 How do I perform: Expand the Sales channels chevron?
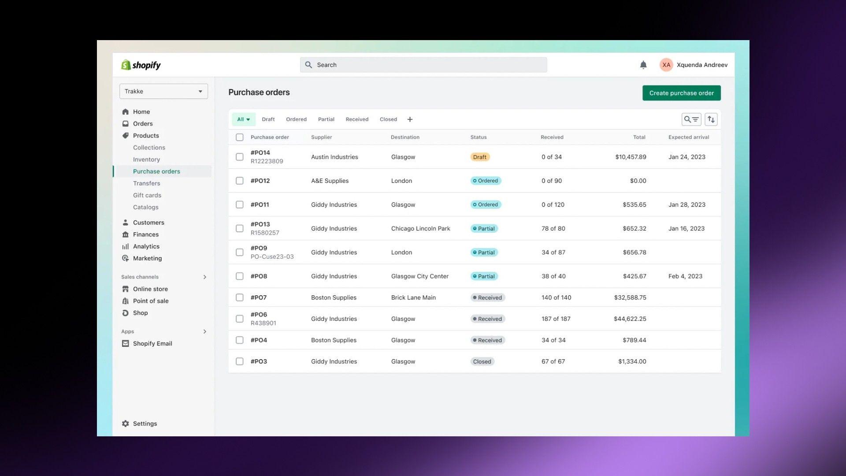click(x=204, y=277)
